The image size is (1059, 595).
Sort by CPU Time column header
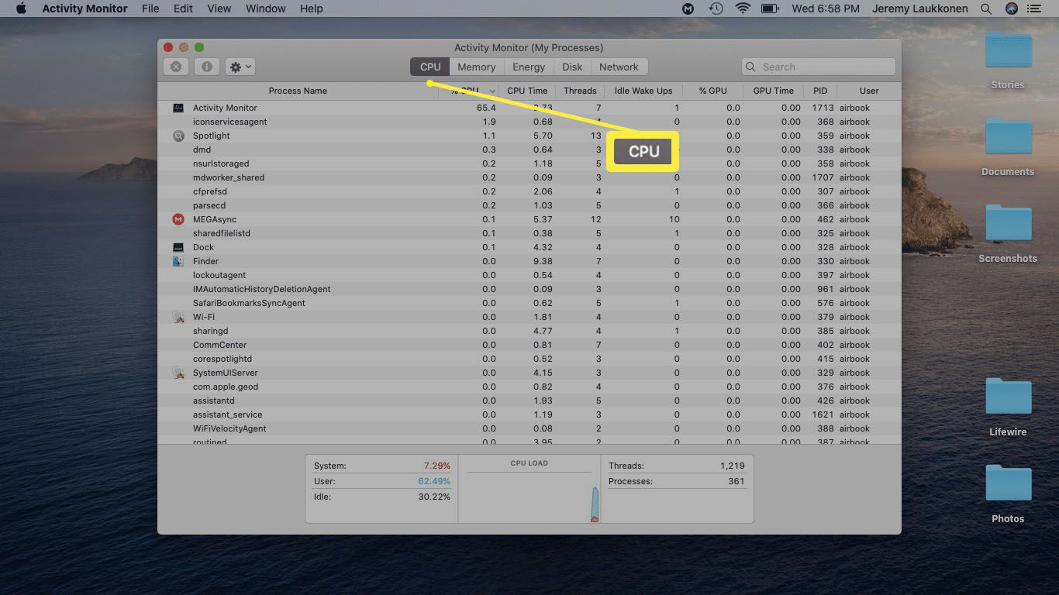tap(527, 91)
